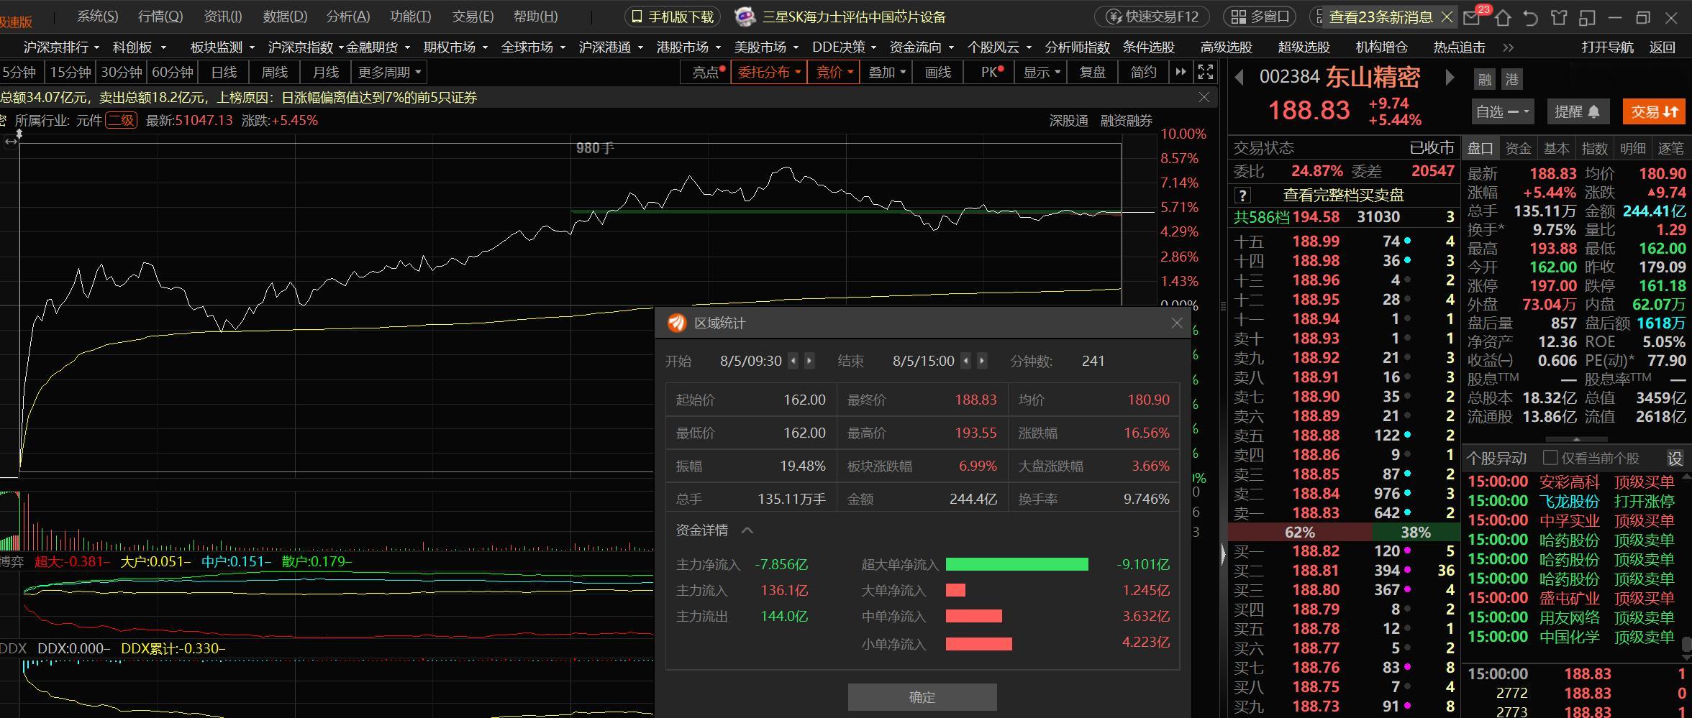1692x718 pixels.
Task: Click 返回 button
Action: click(1662, 47)
